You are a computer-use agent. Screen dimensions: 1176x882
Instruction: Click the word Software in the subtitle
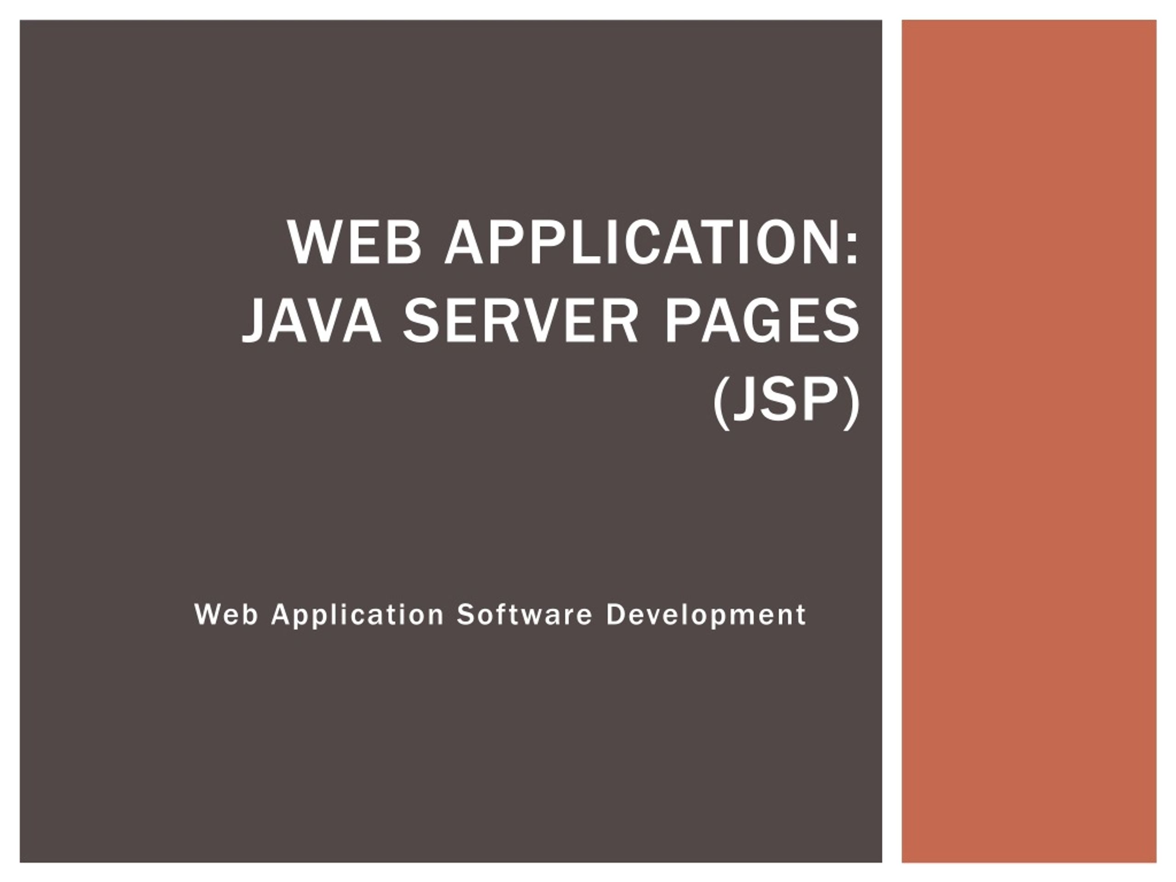(x=524, y=615)
